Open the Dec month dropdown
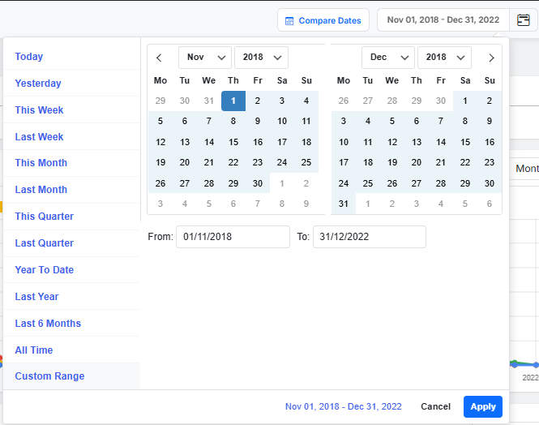The width and height of the screenshot is (539, 425). (x=387, y=58)
